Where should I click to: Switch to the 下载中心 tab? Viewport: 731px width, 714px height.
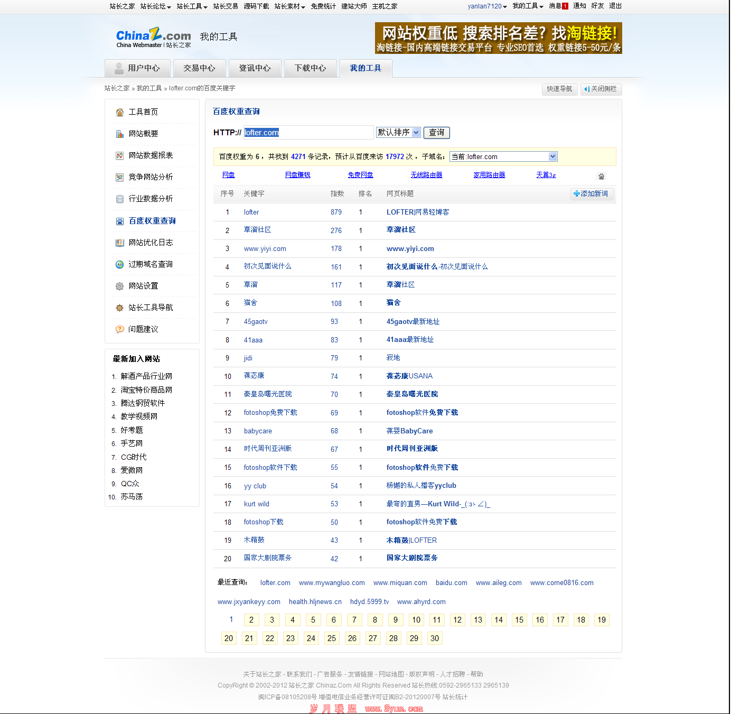point(310,68)
